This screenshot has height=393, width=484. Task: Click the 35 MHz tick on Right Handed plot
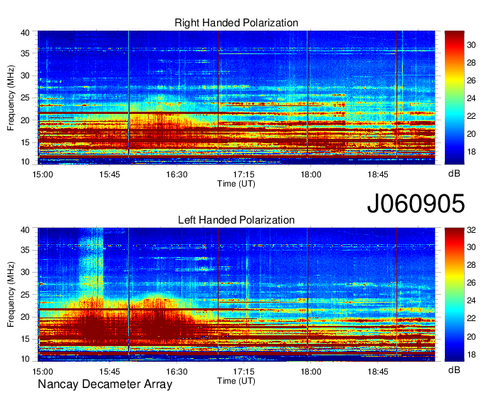pyautogui.click(x=26, y=53)
